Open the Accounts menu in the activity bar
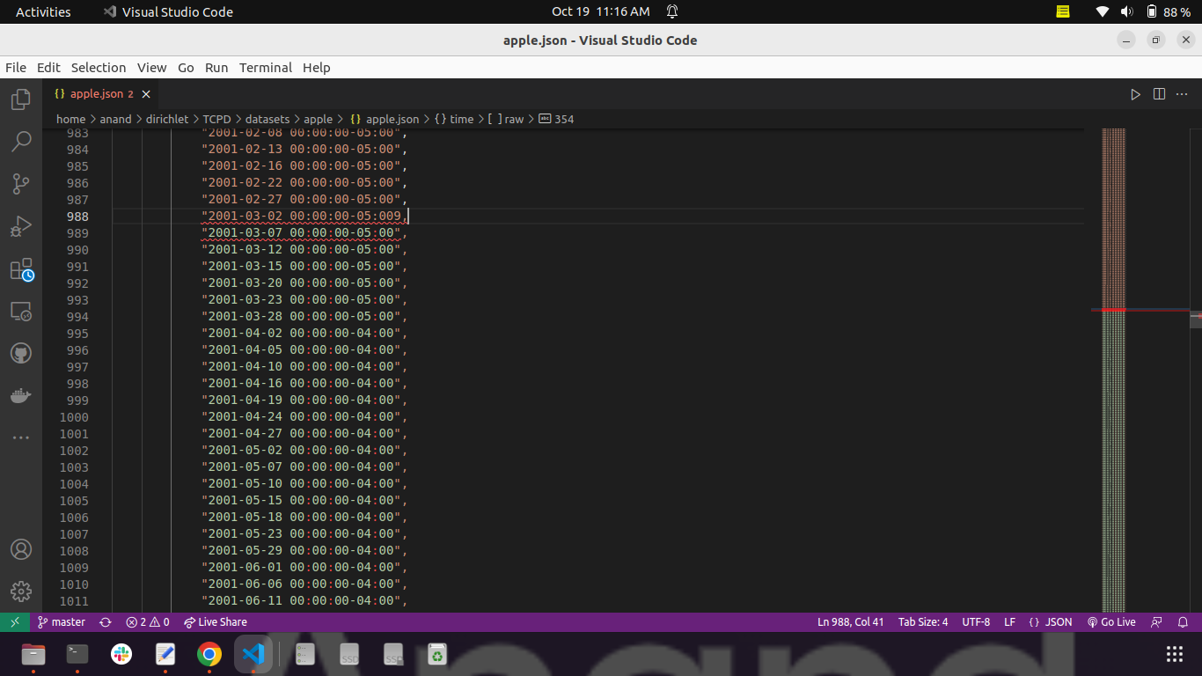The image size is (1202, 676). (19, 549)
